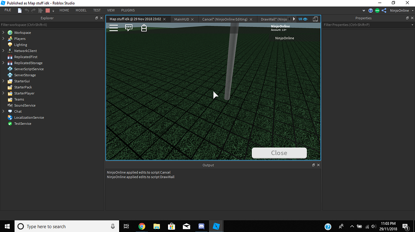The width and height of the screenshot is (415, 232).
Task: Select ServerStorage in Explorer
Action: [25, 75]
